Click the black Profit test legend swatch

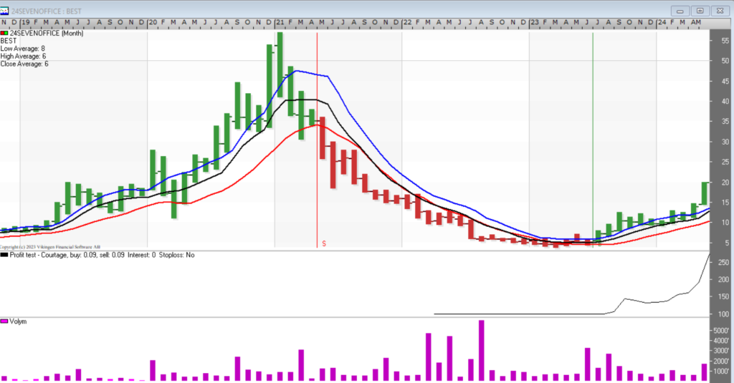pyautogui.click(x=4, y=255)
